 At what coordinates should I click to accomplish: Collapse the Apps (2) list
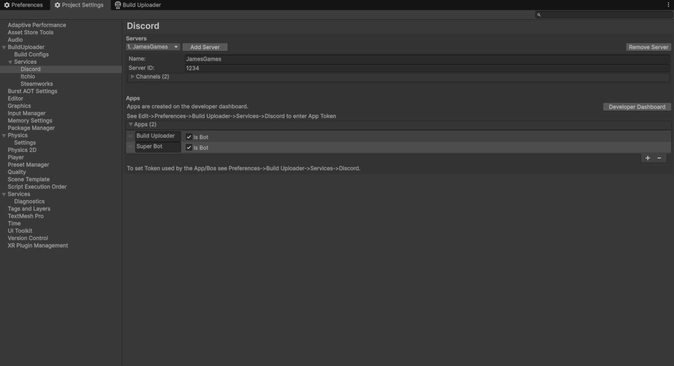coord(131,124)
